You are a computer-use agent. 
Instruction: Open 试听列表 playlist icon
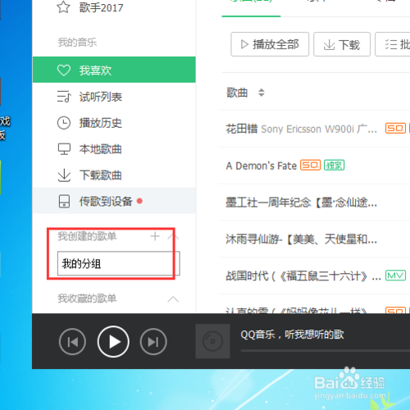coord(64,97)
